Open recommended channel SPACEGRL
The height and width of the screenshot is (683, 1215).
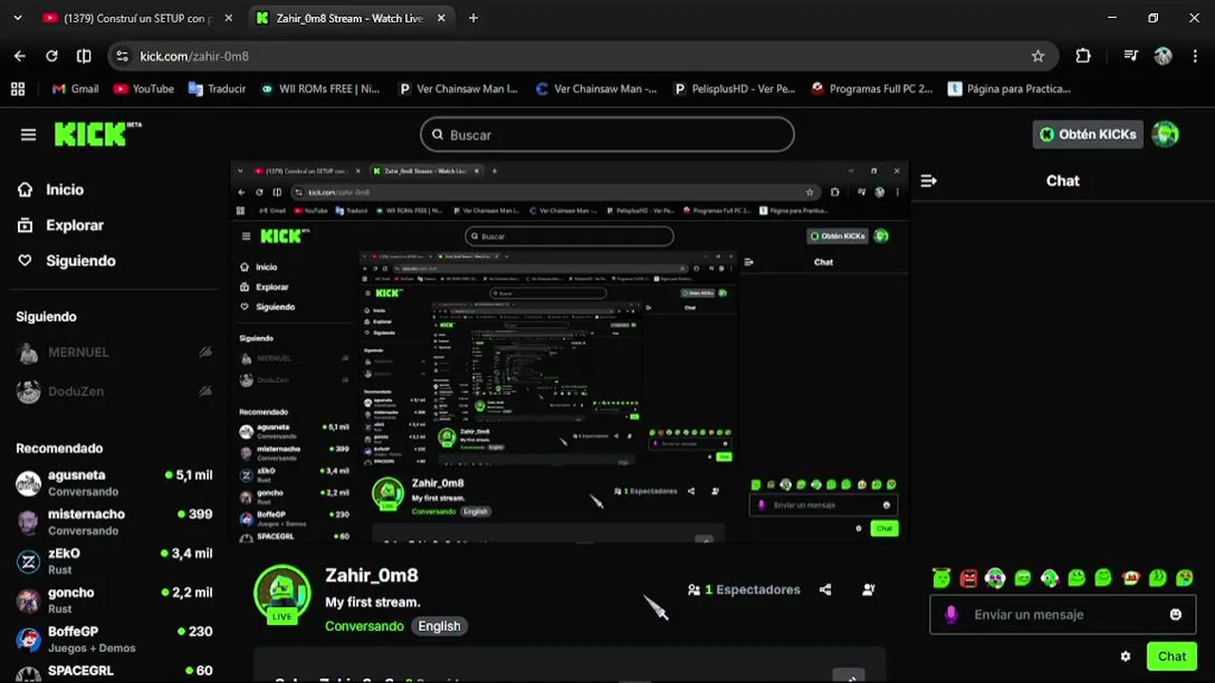[114, 672]
